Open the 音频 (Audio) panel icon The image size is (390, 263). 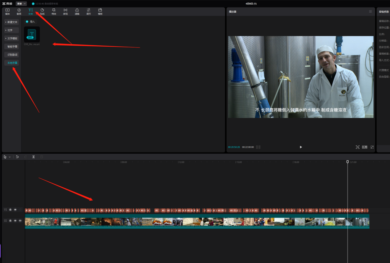click(x=19, y=11)
